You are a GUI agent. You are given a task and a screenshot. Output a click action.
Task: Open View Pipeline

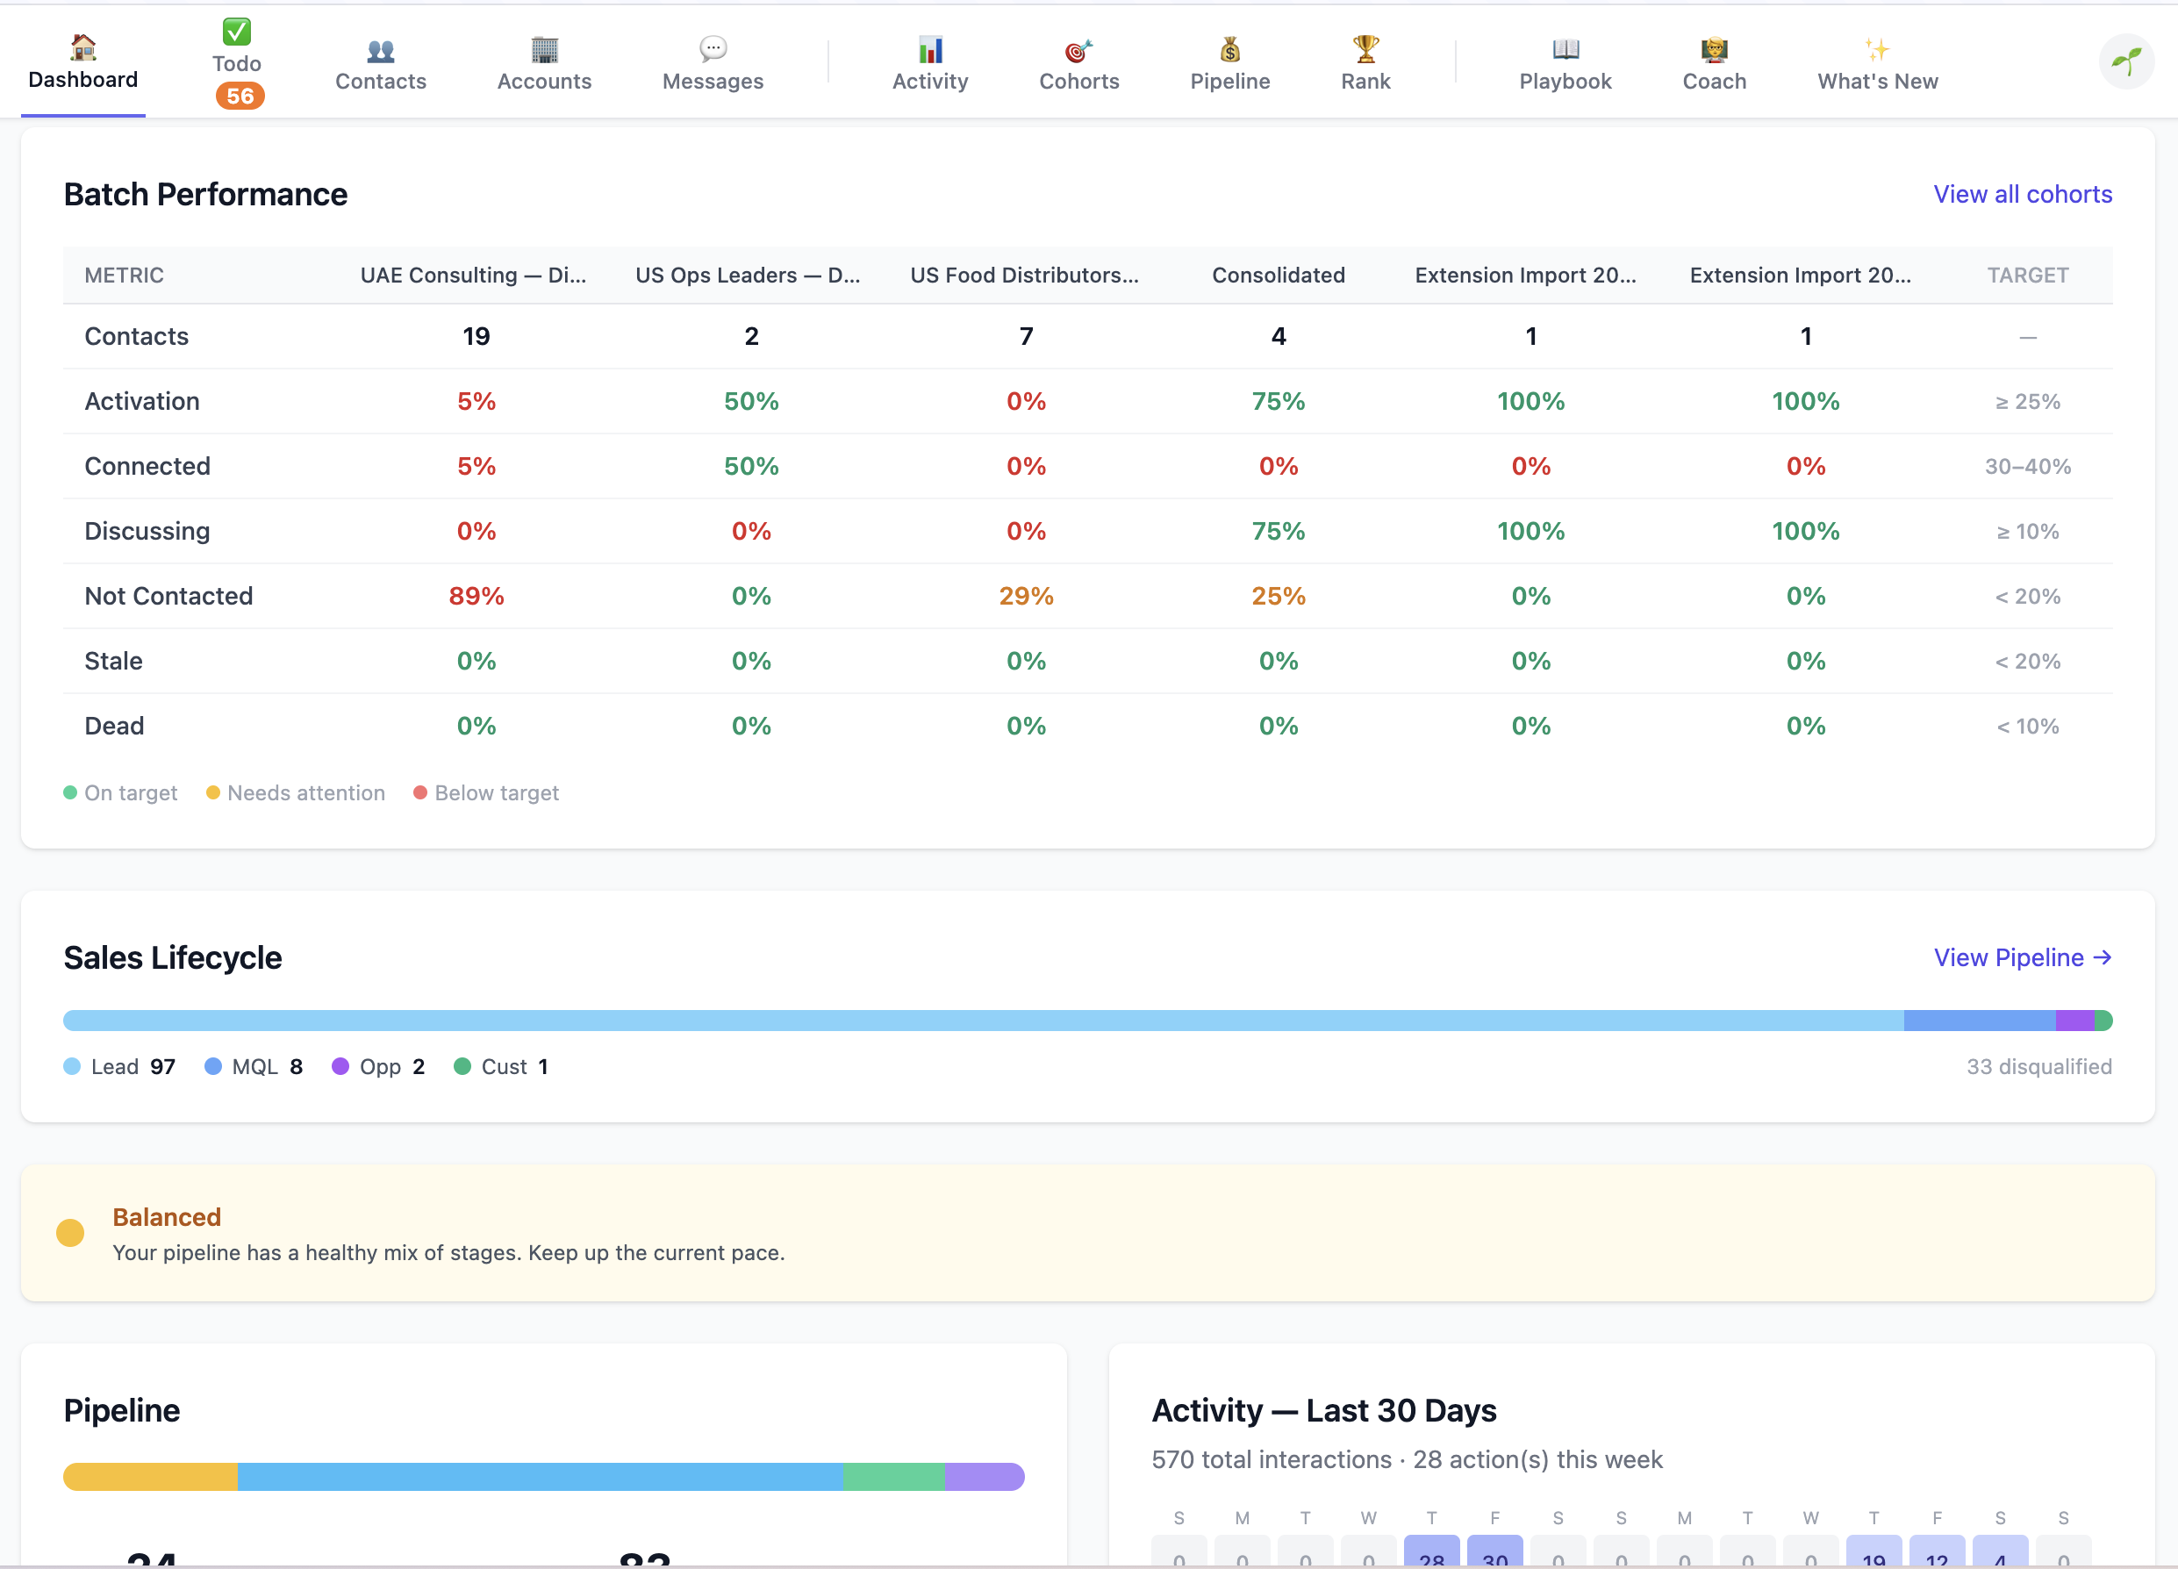(2023, 957)
